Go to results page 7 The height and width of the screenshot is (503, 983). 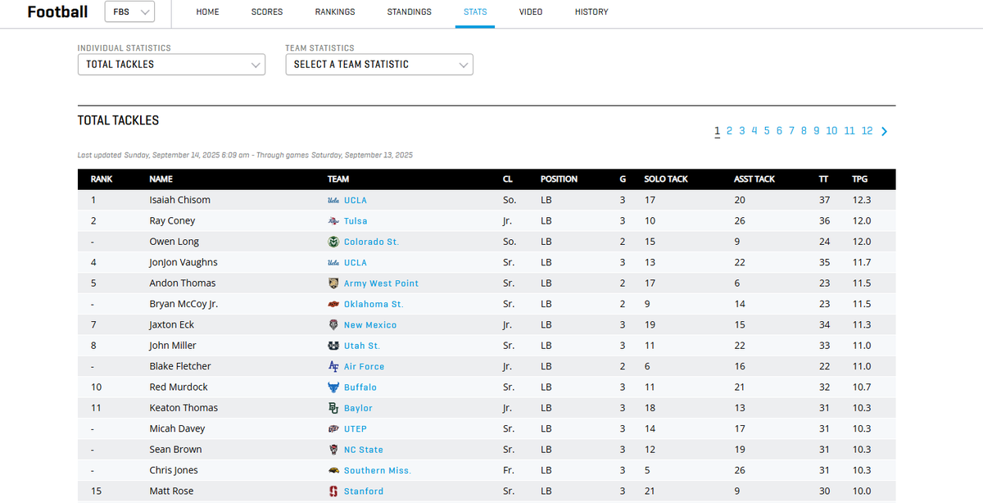click(791, 131)
